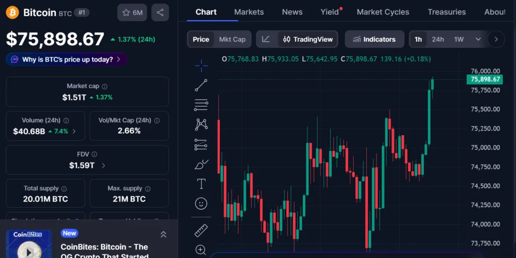Click the right arrow to show more chart options
Screen dimensions: 516x258
pos(496,39)
